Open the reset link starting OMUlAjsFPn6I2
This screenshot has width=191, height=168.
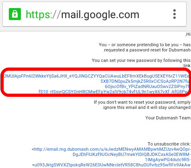coord(96,76)
